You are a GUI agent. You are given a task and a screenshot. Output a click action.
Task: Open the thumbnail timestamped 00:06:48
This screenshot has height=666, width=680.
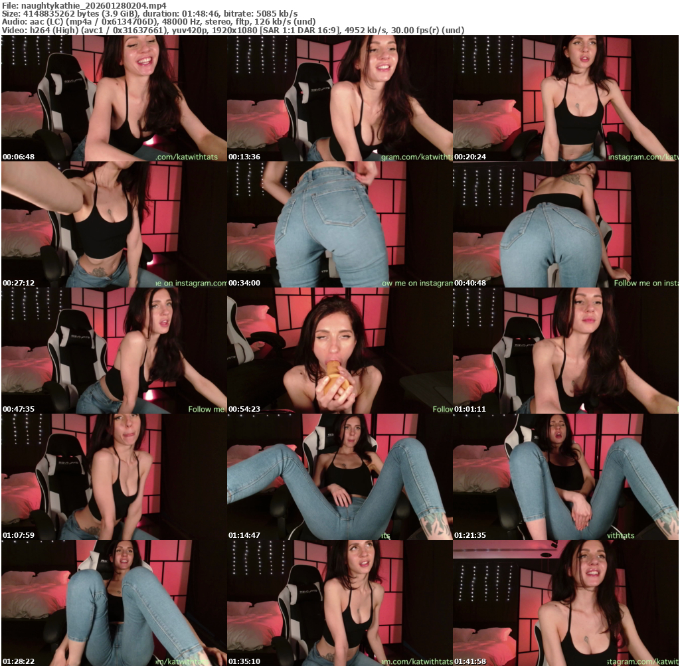coord(114,98)
